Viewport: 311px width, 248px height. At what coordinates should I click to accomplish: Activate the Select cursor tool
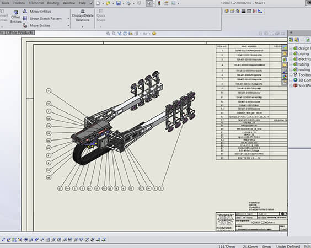pyautogui.click(x=149, y=3)
